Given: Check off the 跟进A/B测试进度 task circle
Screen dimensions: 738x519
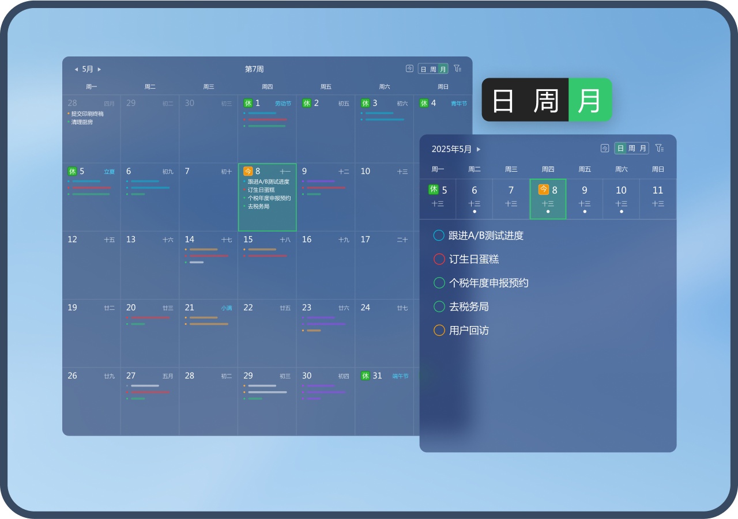Looking at the screenshot, I should 439,236.
